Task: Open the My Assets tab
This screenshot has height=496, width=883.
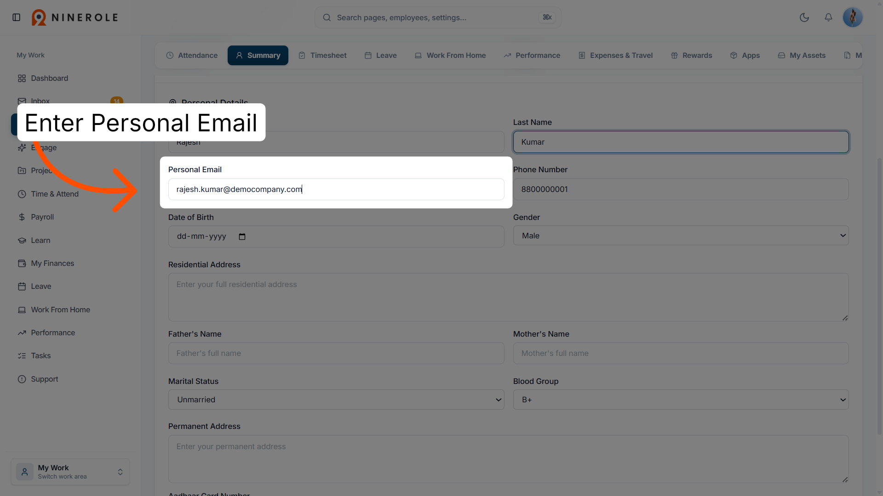Action: 802,55
